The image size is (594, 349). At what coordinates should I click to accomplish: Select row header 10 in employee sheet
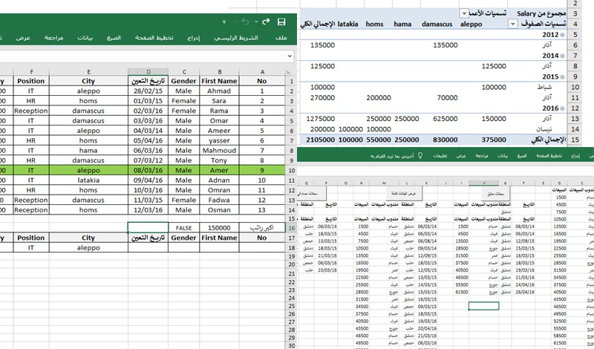click(x=291, y=171)
